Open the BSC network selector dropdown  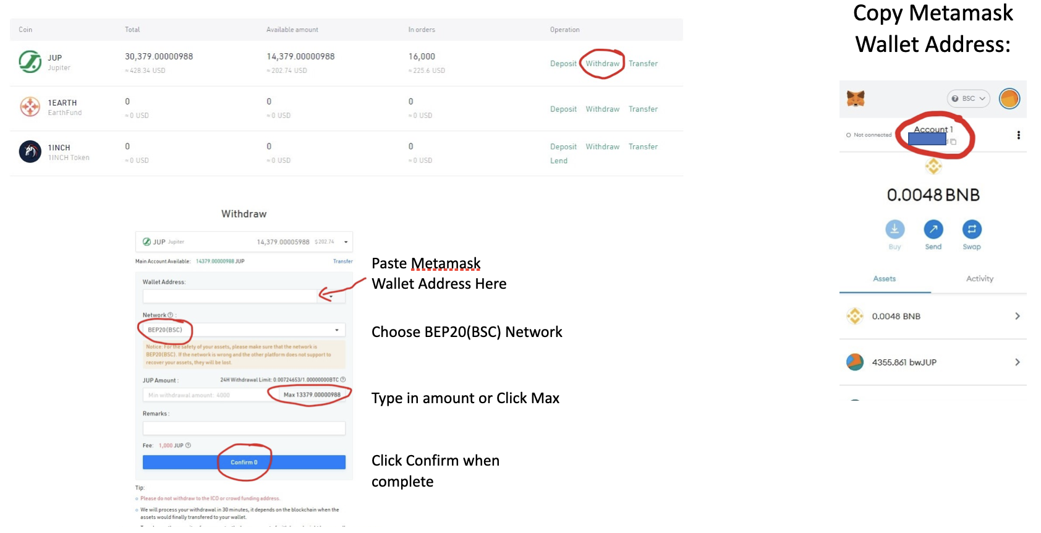tap(968, 99)
